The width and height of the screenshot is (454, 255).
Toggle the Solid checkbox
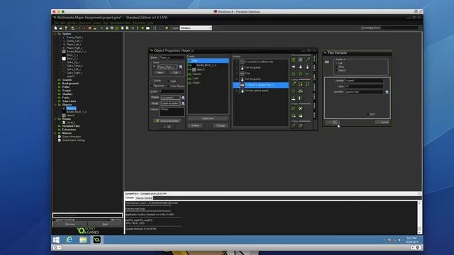click(x=169, y=81)
